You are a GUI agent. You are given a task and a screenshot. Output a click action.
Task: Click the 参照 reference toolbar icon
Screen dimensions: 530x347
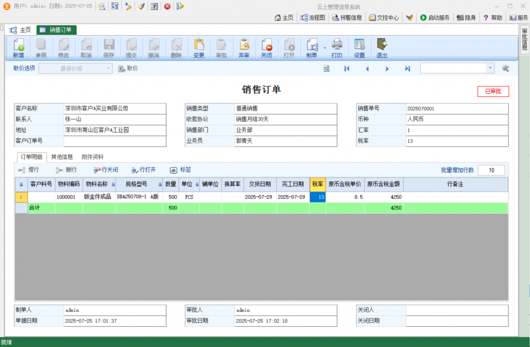tap(41, 48)
